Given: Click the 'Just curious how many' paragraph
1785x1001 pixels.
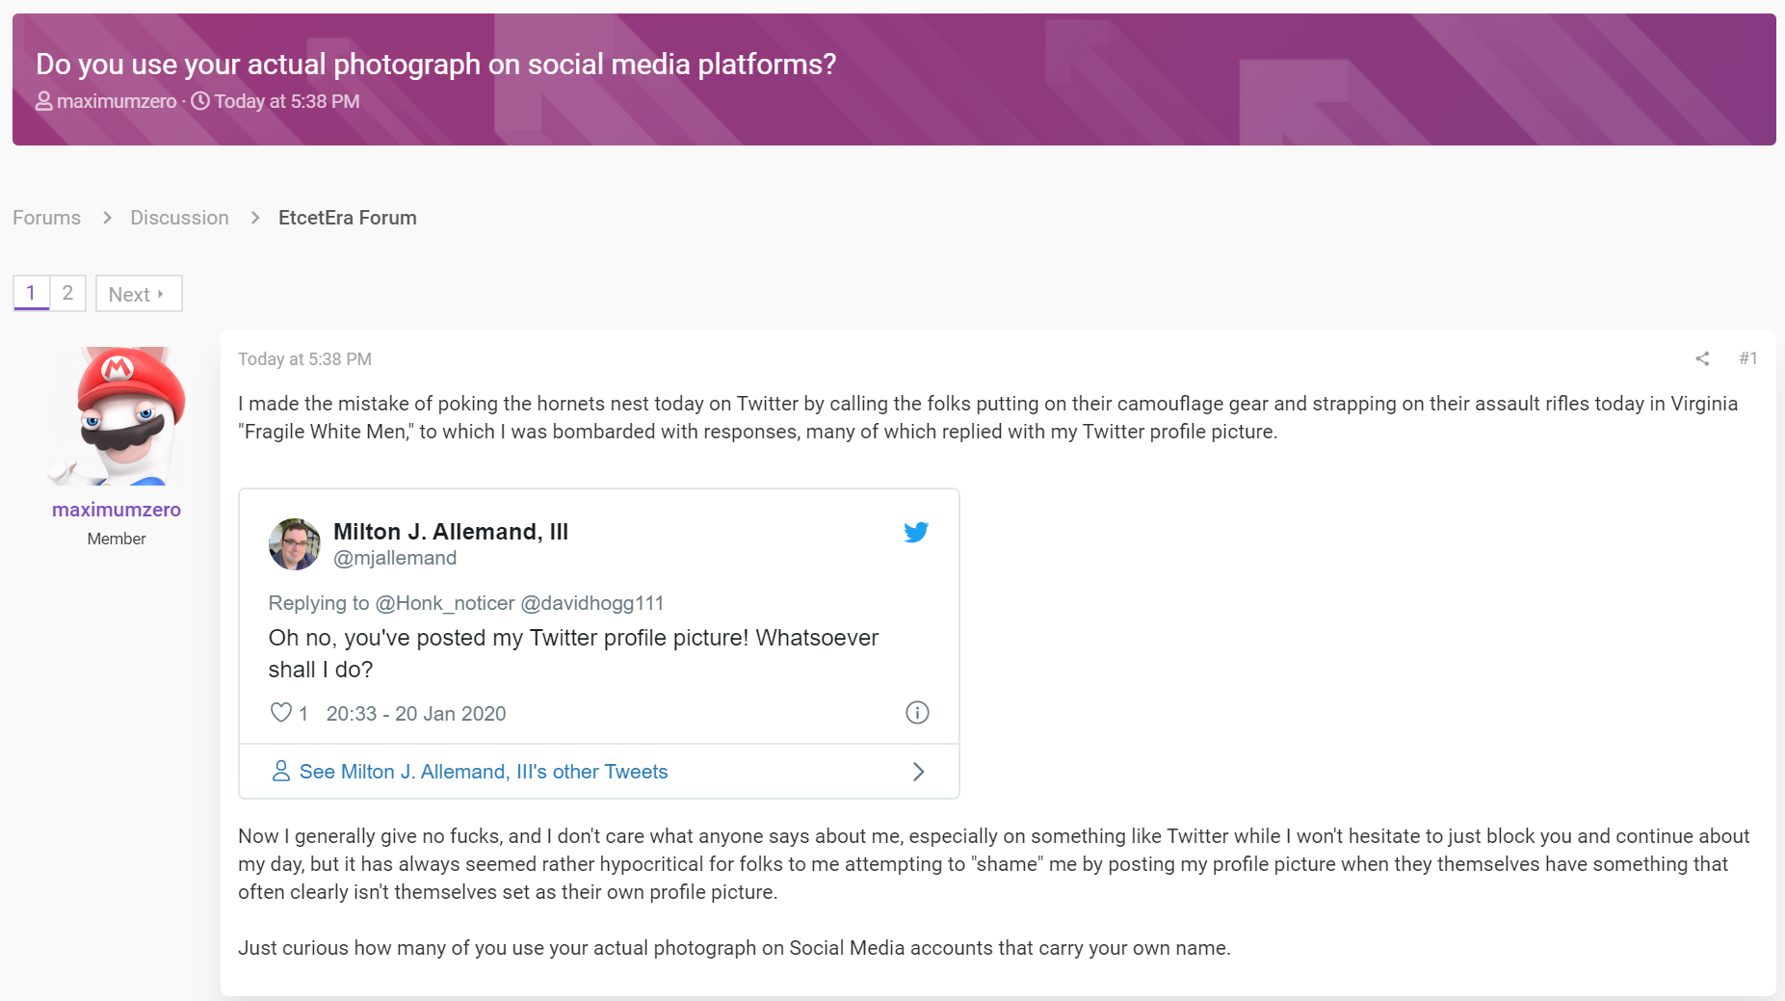Looking at the screenshot, I should click(x=734, y=948).
